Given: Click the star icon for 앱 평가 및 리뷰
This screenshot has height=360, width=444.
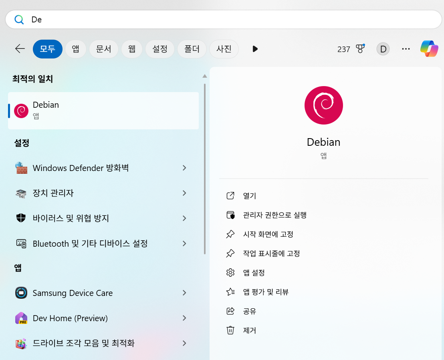Looking at the screenshot, I should tap(230, 292).
